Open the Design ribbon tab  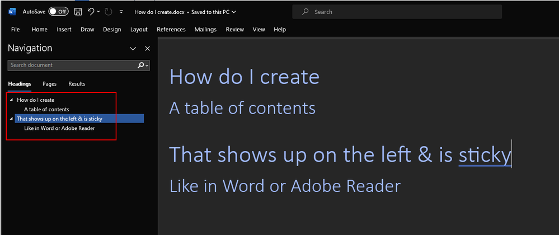click(x=112, y=30)
